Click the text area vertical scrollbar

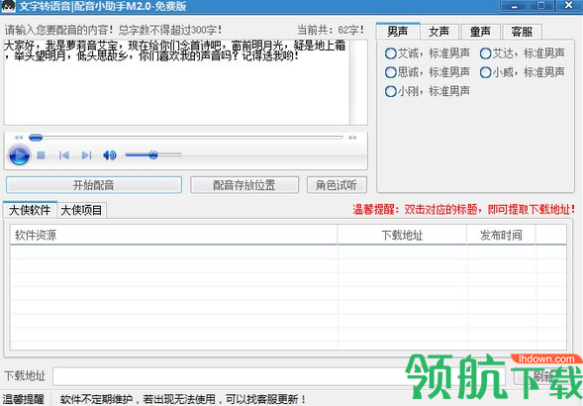(x=358, y=82)
